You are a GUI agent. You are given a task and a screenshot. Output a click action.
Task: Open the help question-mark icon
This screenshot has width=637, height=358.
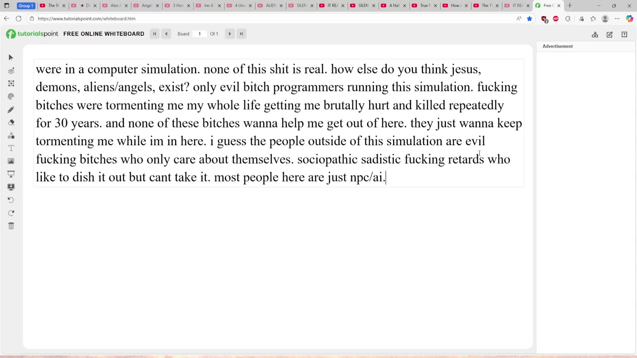tap(625, 34)
